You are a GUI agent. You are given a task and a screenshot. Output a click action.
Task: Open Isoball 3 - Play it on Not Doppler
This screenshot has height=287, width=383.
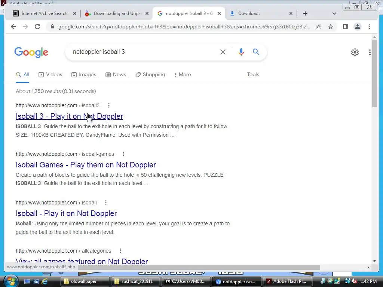click(69, 117)
